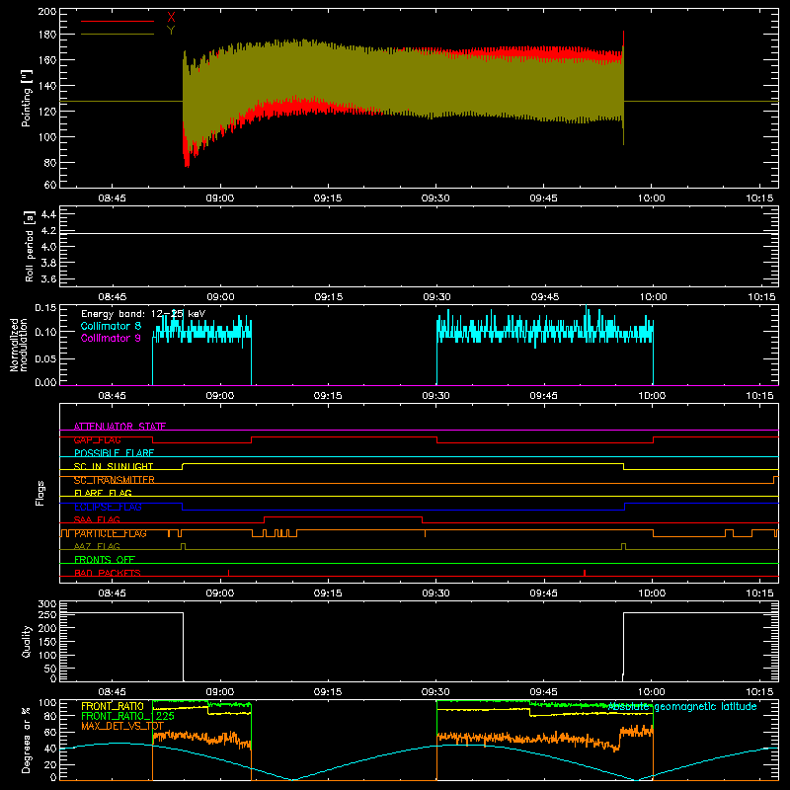
Task: Click the red legend line beside X
Action: (118, 21)
